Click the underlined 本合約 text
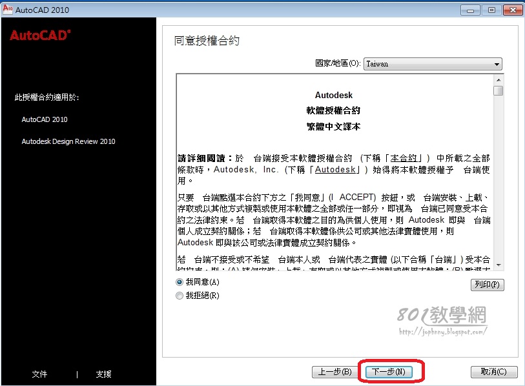The image size is (525, 386). 404,158
